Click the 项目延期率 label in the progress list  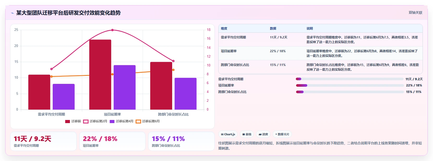tap(226, 85)
